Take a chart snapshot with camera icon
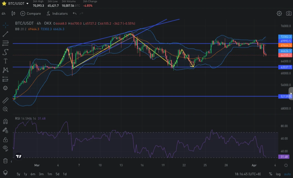 (x=289, y=13)
